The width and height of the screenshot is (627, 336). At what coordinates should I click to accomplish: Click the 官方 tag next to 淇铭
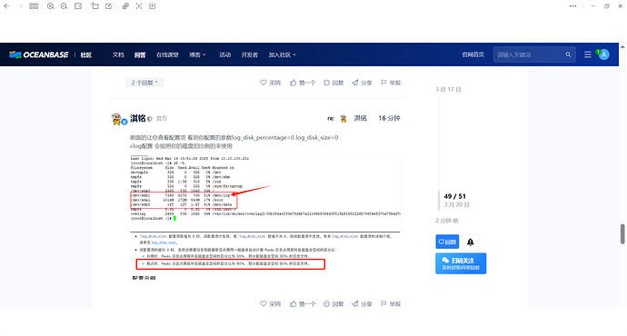click(162, 119)
